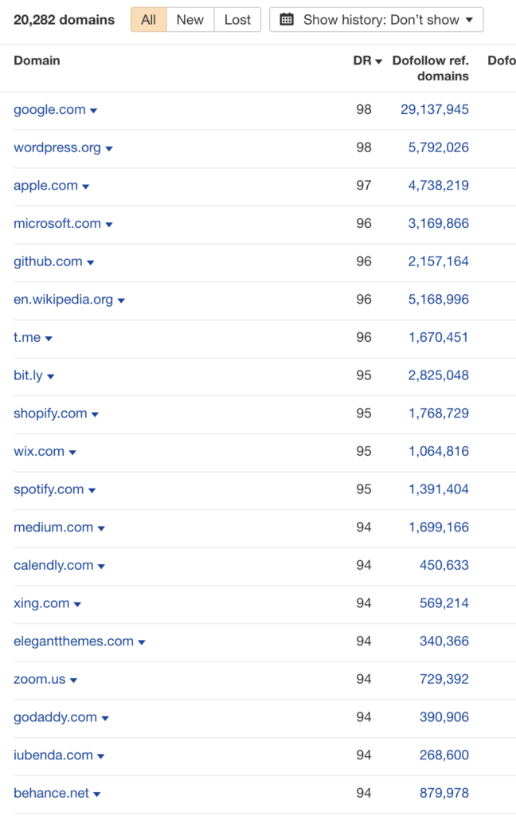This screenshot has height=816, width=516.
Task: Select the All filter tab
Action: point(149,20)
